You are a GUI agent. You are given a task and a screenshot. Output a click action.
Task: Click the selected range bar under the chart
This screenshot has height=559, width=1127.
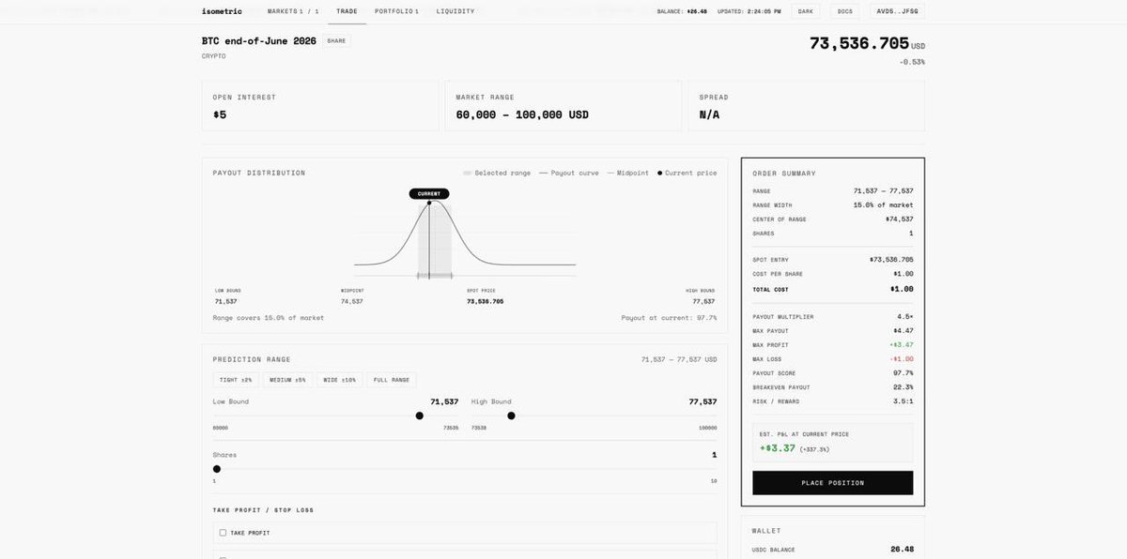435,276
